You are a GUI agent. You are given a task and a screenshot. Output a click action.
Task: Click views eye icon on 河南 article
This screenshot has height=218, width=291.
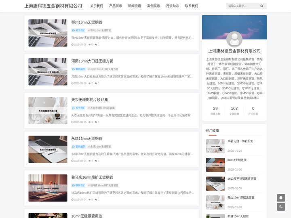point(89,84)
